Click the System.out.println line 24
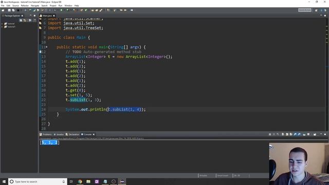This screenshot has height=185, width=329. pos(105,109)
